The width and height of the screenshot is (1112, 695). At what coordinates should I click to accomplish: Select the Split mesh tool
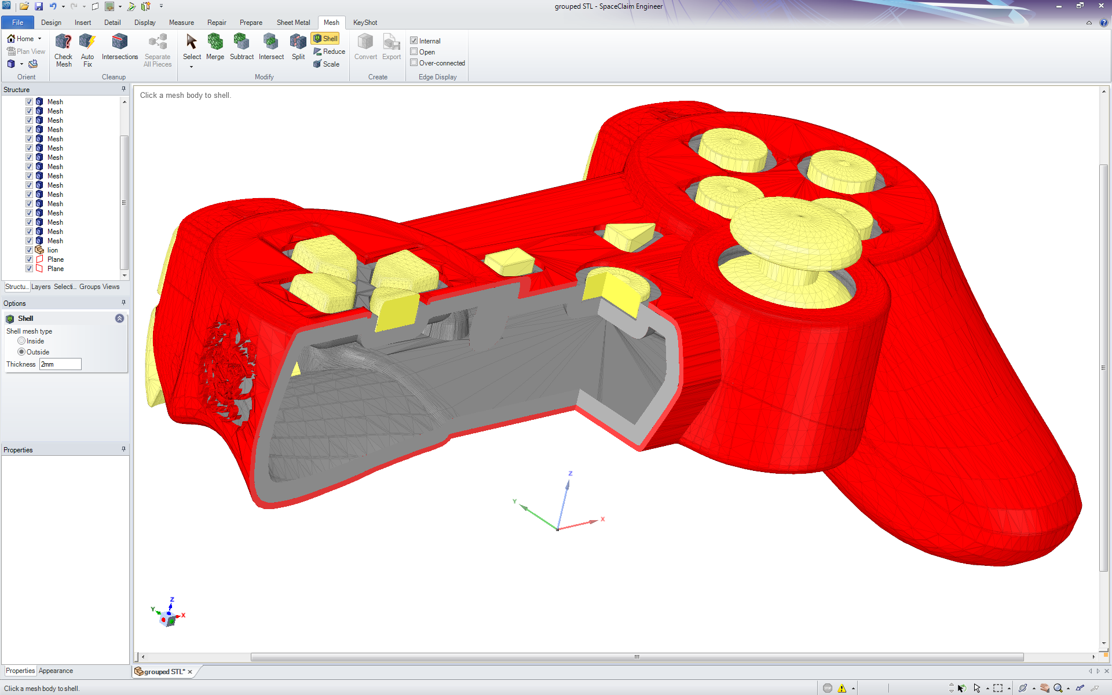(x=298, y=42)
